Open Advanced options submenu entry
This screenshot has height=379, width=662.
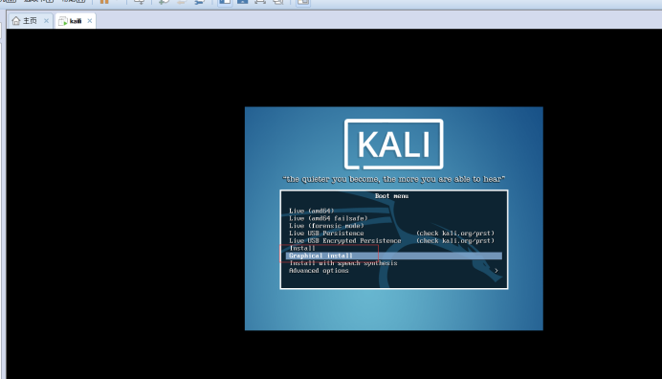click(319, 271)
